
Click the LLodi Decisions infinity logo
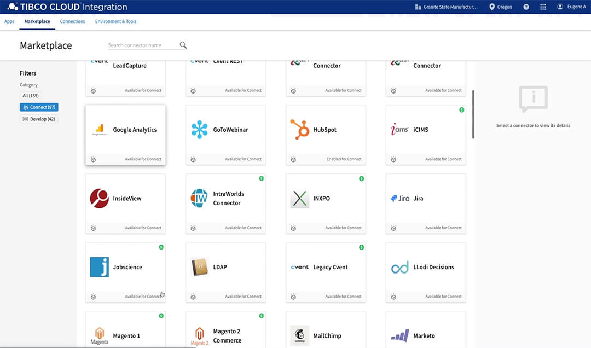[399, 268]
